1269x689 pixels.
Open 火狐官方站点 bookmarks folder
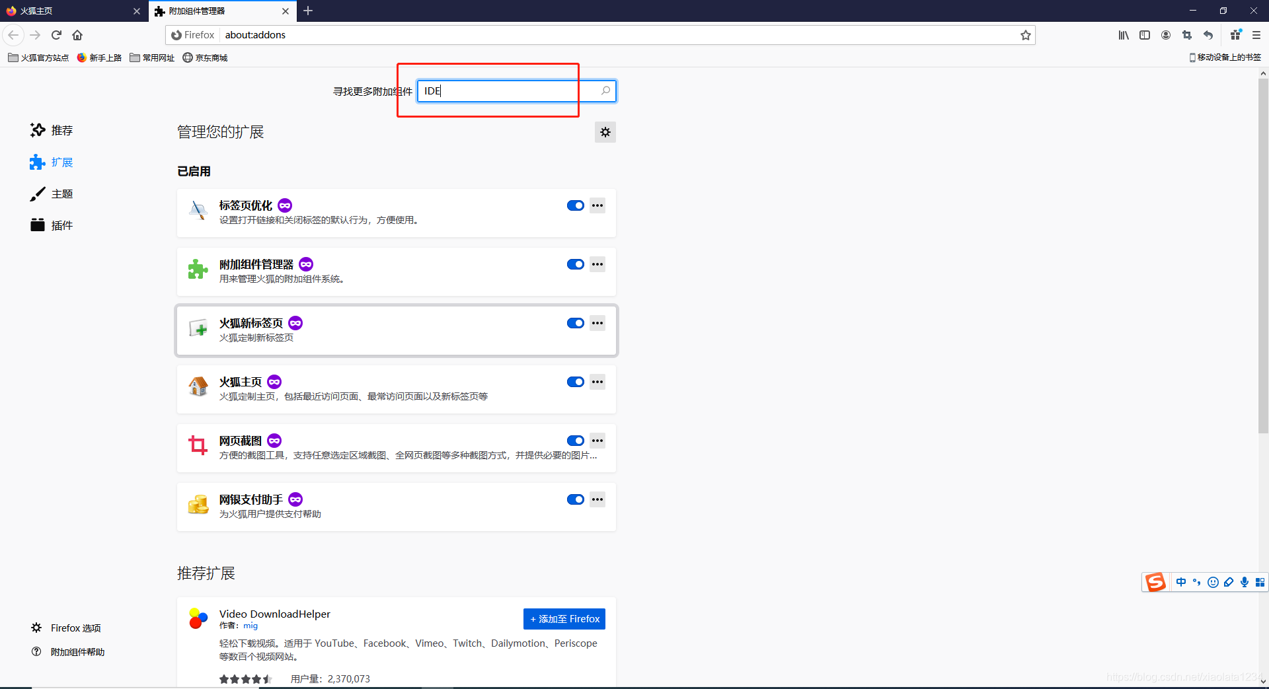pos(38,57)
